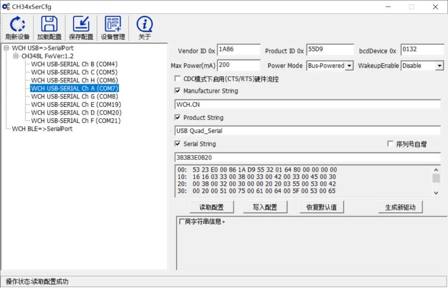Image resolution: width=448 pixels, height=288 pixels.
Task: Click hex dump row 20:
Action: (x=257, y=184)
